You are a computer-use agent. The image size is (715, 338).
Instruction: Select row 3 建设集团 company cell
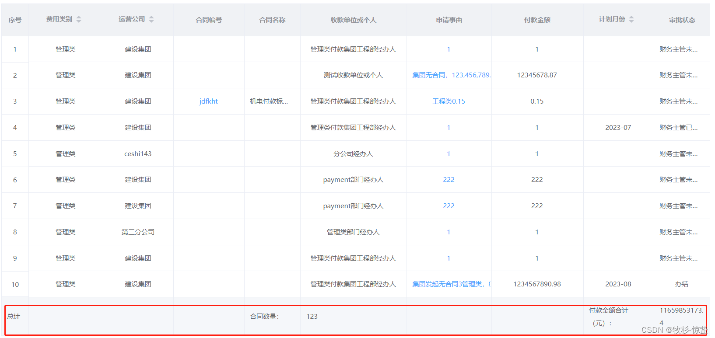coord(138,101)
